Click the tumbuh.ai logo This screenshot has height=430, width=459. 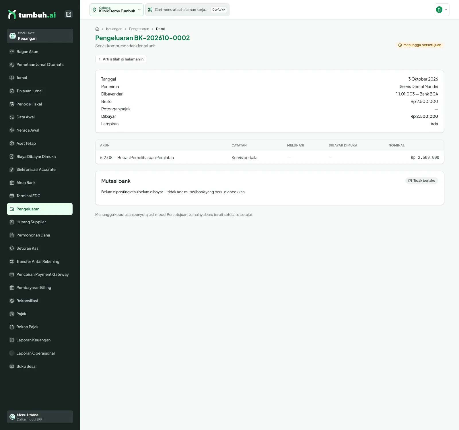(x=32, y=14)
